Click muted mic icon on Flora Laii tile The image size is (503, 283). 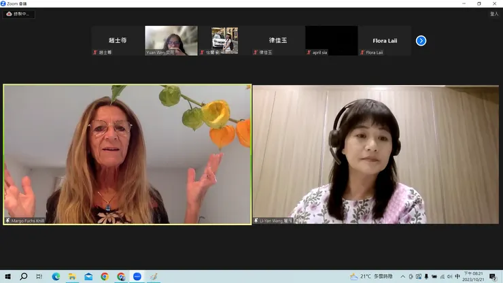362,52
